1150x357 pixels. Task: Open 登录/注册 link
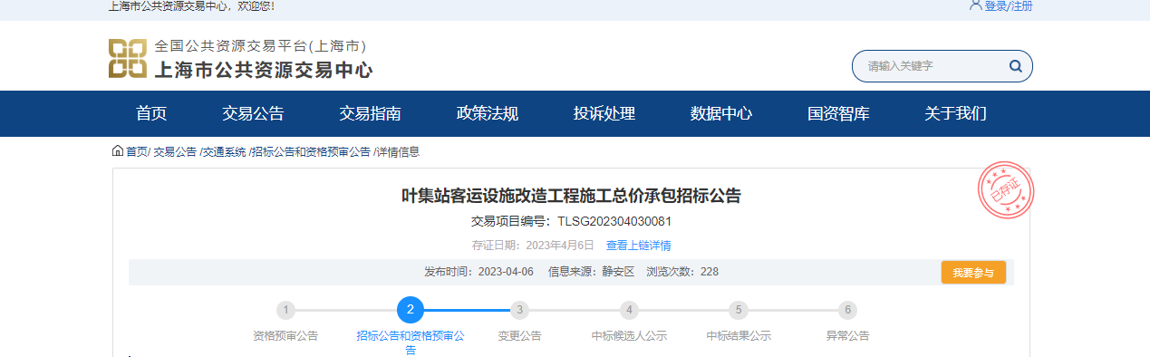click(x=1009, y=6)
